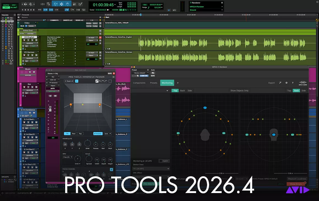Image resolution: width=319 pixels, height=201 pixels.
Task: Open the Video track blocks dropdown
Action: [x=32, y=26]
